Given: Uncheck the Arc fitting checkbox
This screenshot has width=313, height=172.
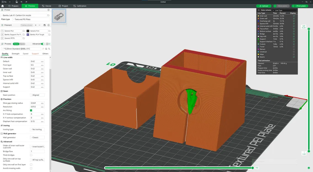Looking at the screenshot, I should coord(31,110).
